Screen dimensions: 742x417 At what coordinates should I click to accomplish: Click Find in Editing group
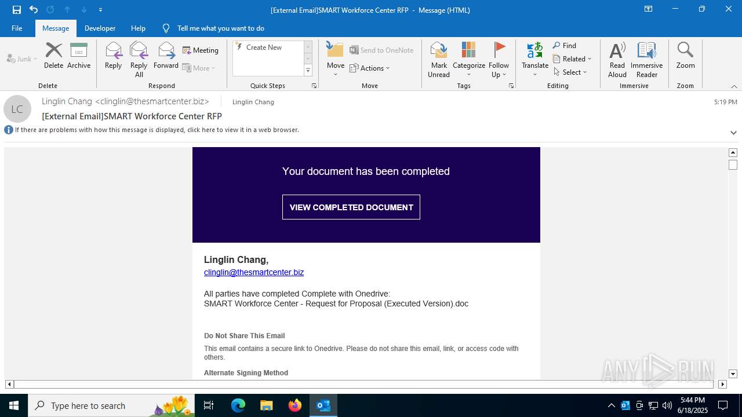[565, 46]
